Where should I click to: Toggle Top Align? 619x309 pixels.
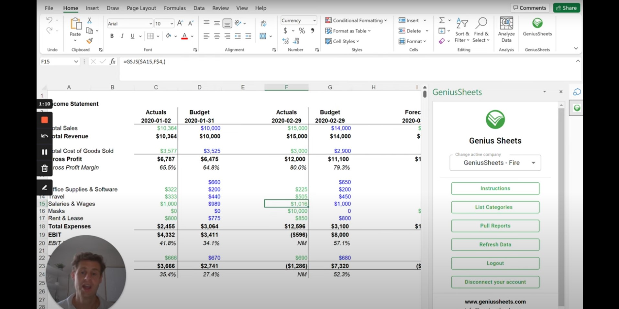(x=206, y=23)
